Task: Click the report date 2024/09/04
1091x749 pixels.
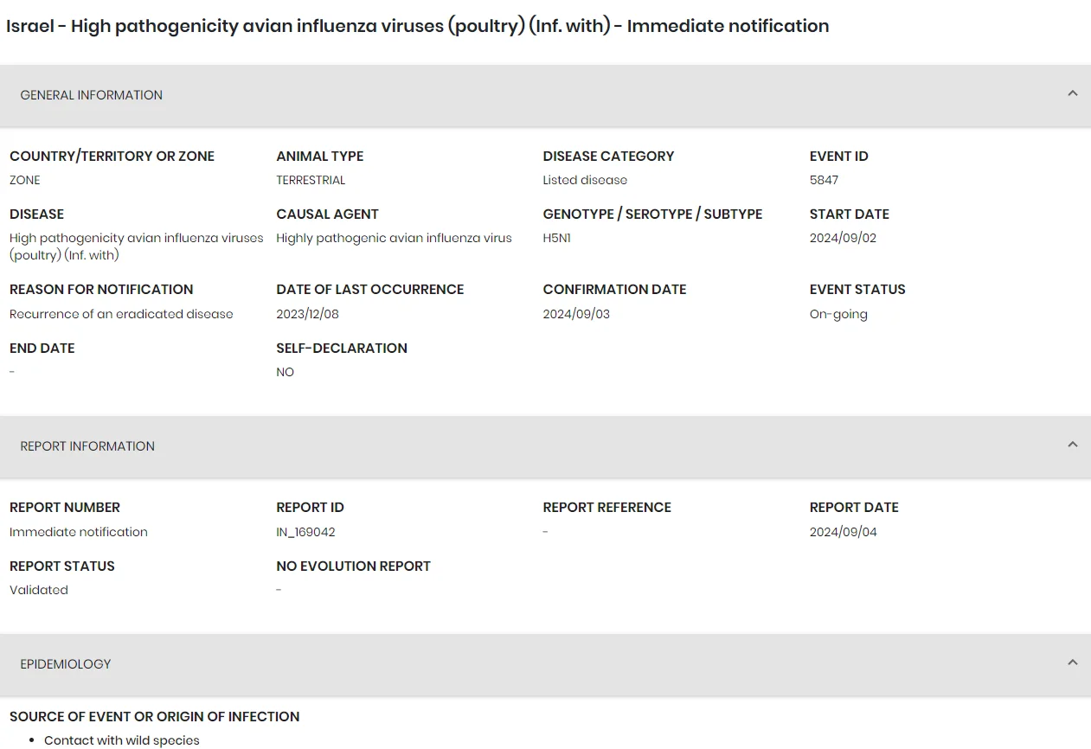Action: 843,532
